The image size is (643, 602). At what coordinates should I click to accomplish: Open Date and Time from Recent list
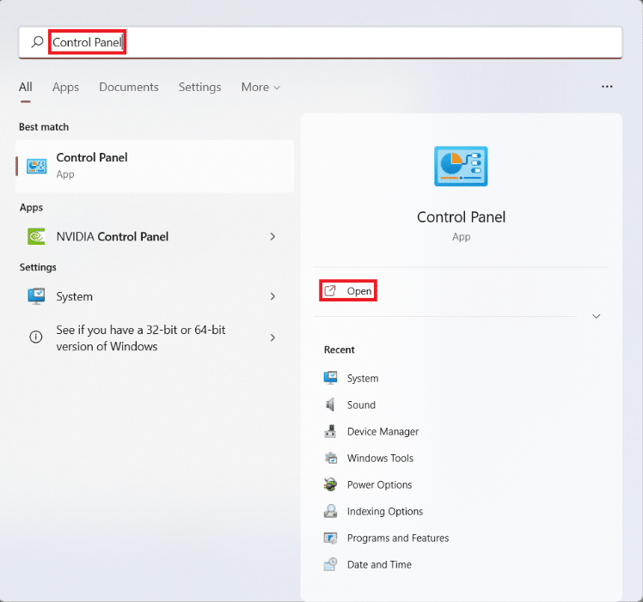379,565
